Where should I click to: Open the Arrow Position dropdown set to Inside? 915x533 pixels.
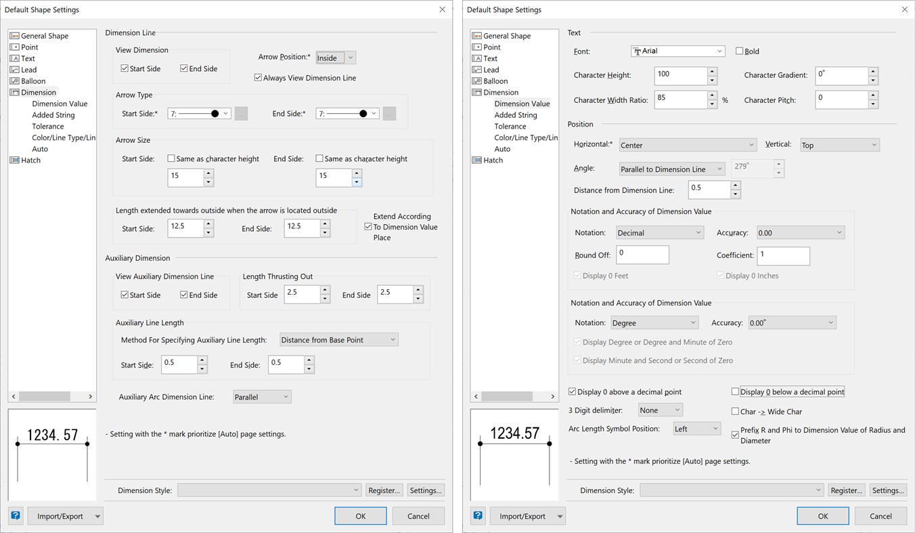click(335, 58)
